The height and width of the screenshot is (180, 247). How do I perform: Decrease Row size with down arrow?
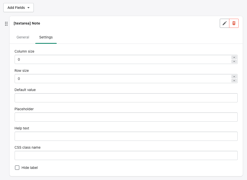(x=234, y=81)
